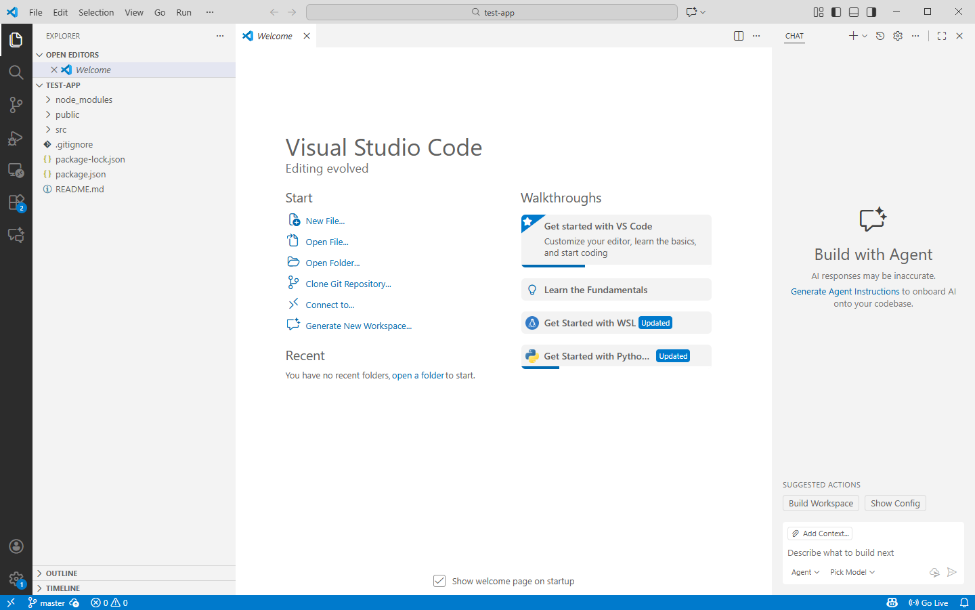This screenshot has width=975, height=610.
Task: Click the master branch in status bar
Action: [x=46, y=603]
